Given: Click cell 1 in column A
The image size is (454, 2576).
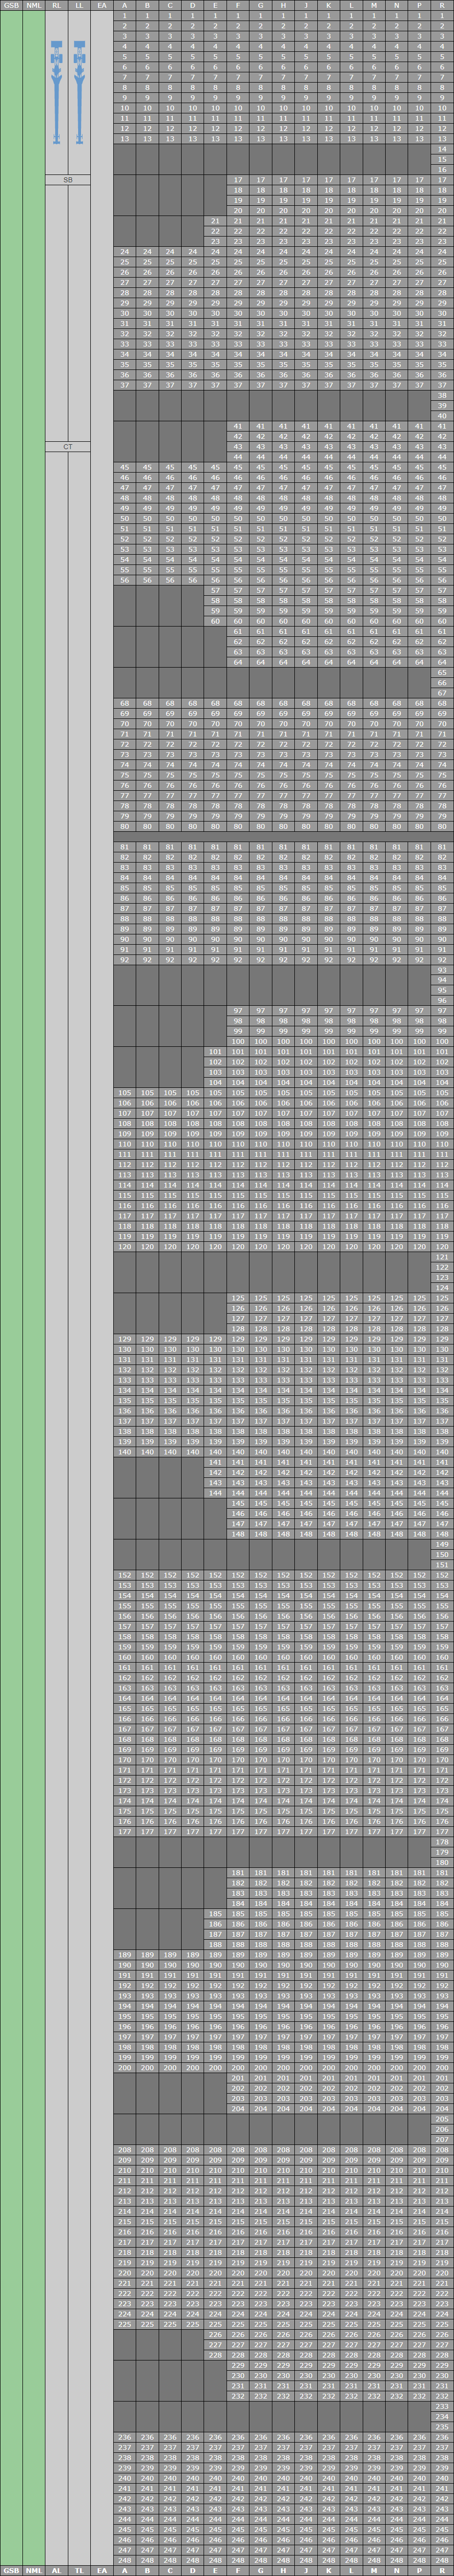Looking at the screenshot, I should pyautogui.click(x=124, y=16).
